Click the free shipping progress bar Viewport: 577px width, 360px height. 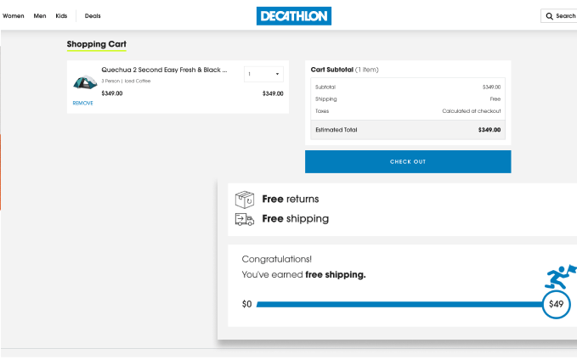(399, 304)
